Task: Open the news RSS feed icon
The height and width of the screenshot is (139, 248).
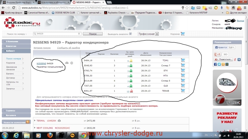Action: pyautogui.click(x=28, y=122)
